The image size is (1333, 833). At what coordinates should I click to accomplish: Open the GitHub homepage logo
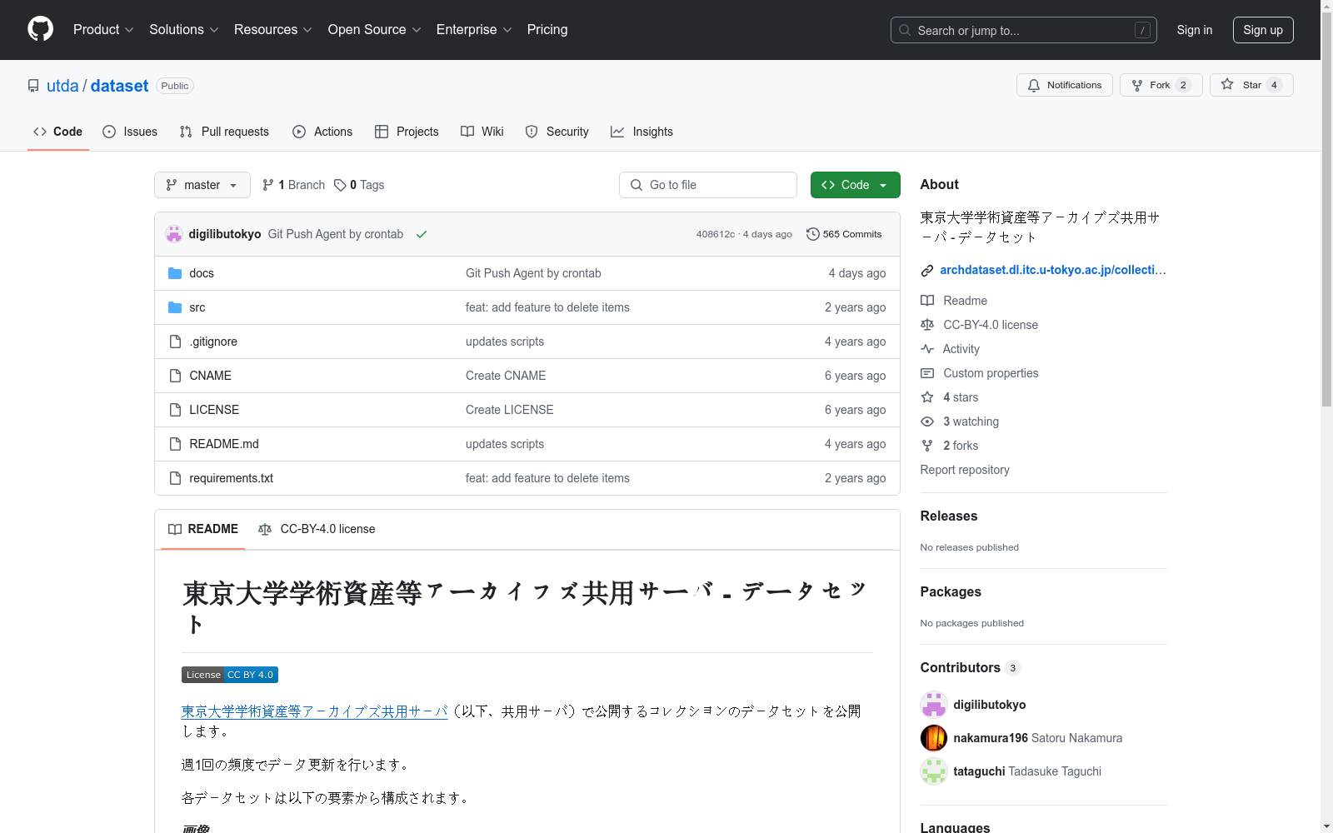[40, 29]
